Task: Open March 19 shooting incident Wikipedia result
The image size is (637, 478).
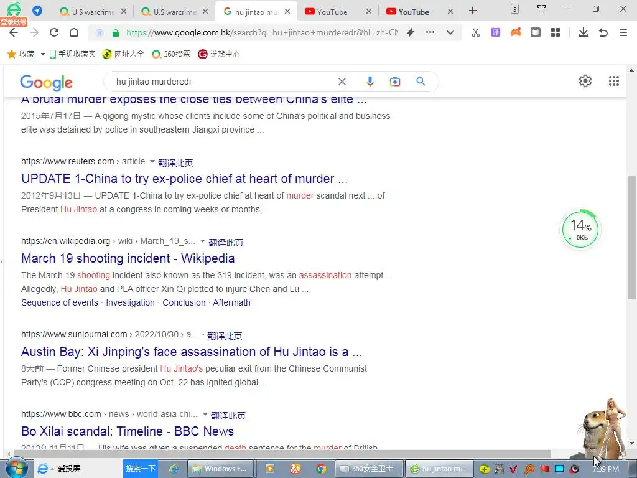Action: point(128,258)
